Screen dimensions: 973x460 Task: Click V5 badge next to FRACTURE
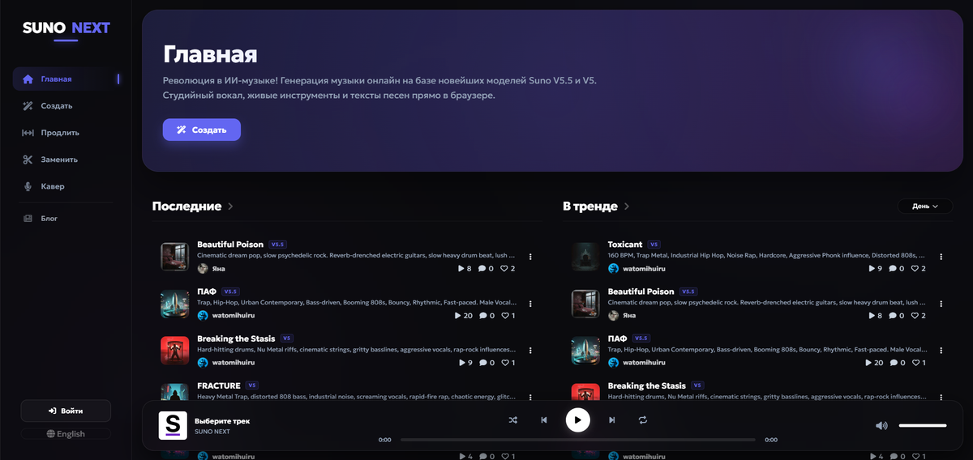tap(252, 385)
